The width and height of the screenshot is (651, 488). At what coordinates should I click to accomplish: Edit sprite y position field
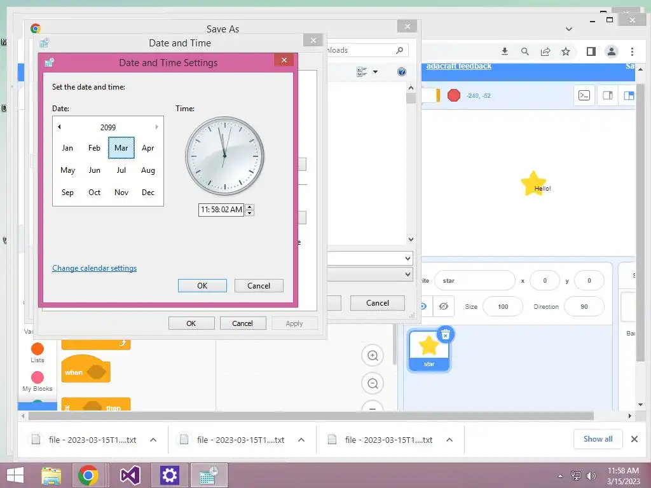coord(589,280)
